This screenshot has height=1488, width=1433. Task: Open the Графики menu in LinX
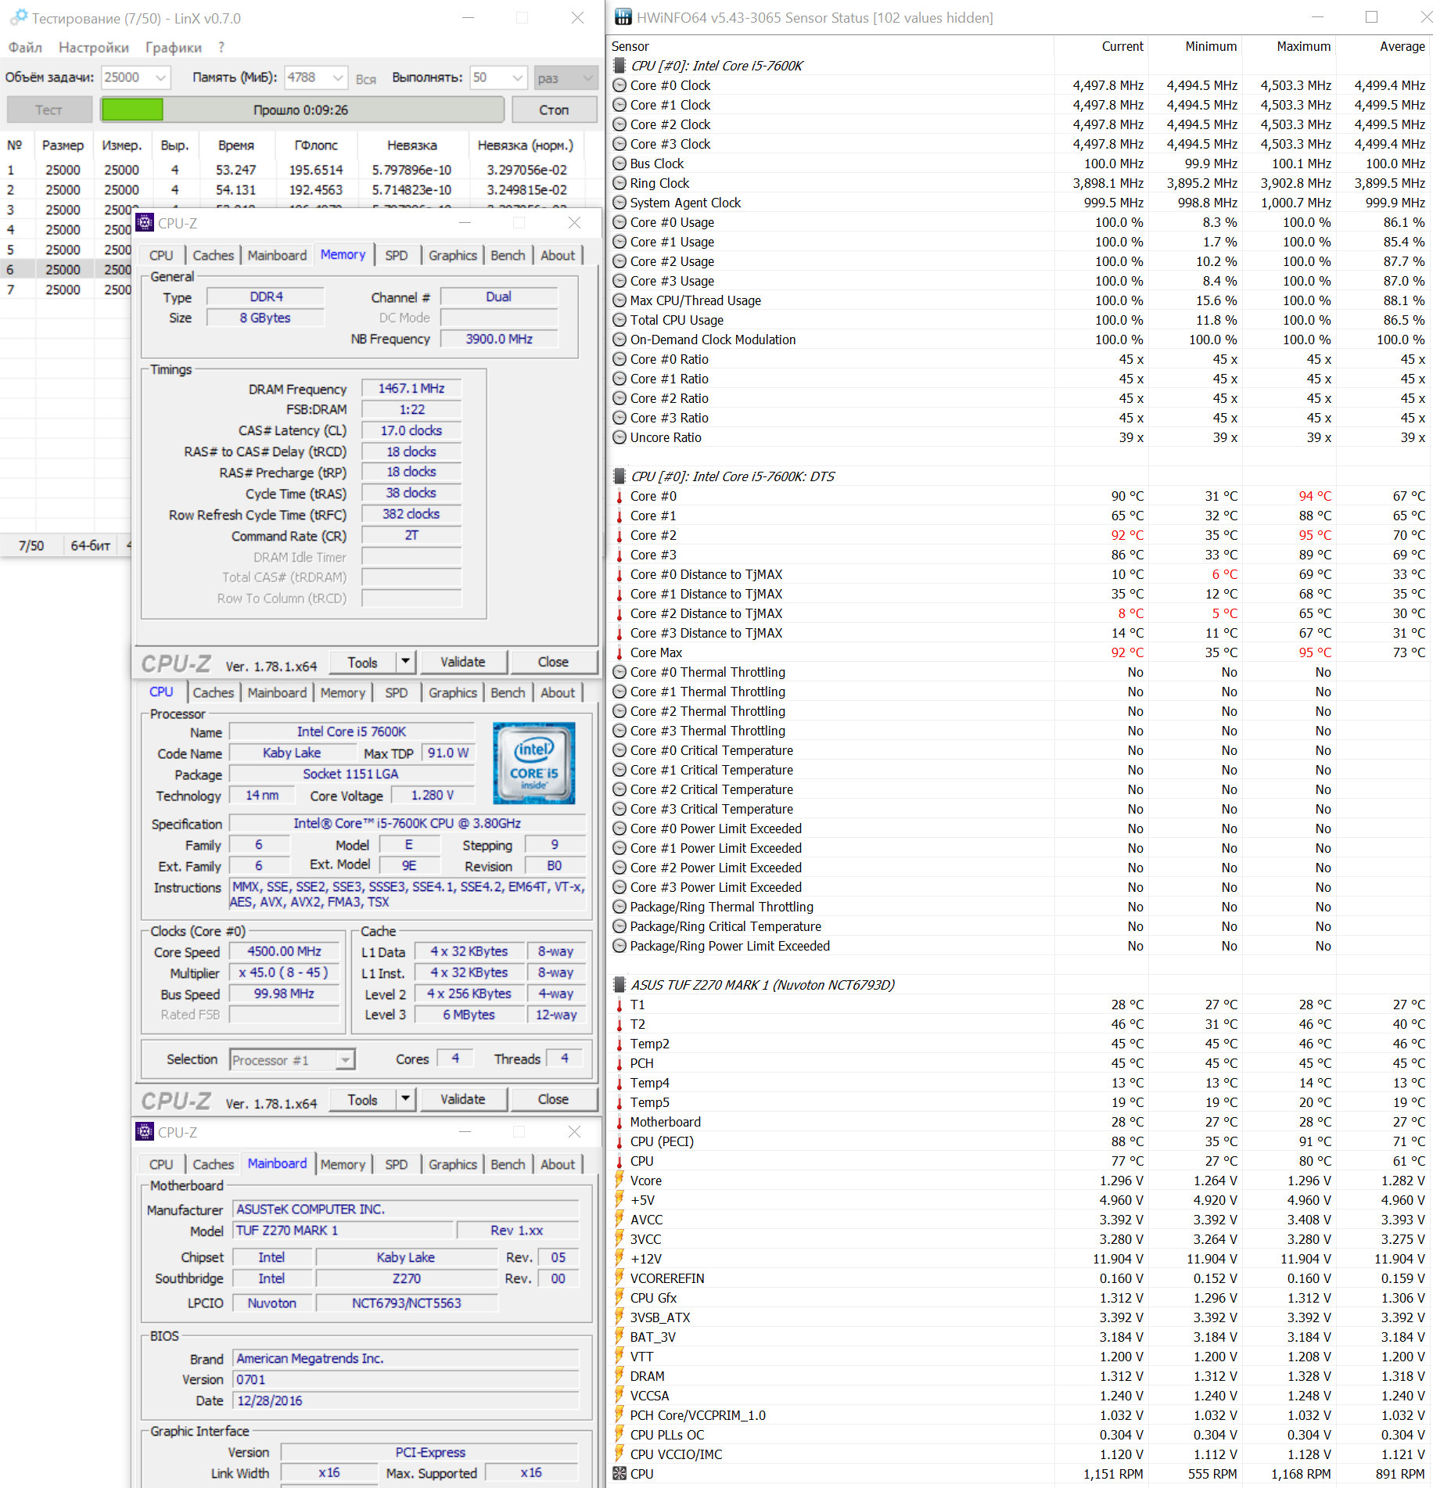point(173,48)
